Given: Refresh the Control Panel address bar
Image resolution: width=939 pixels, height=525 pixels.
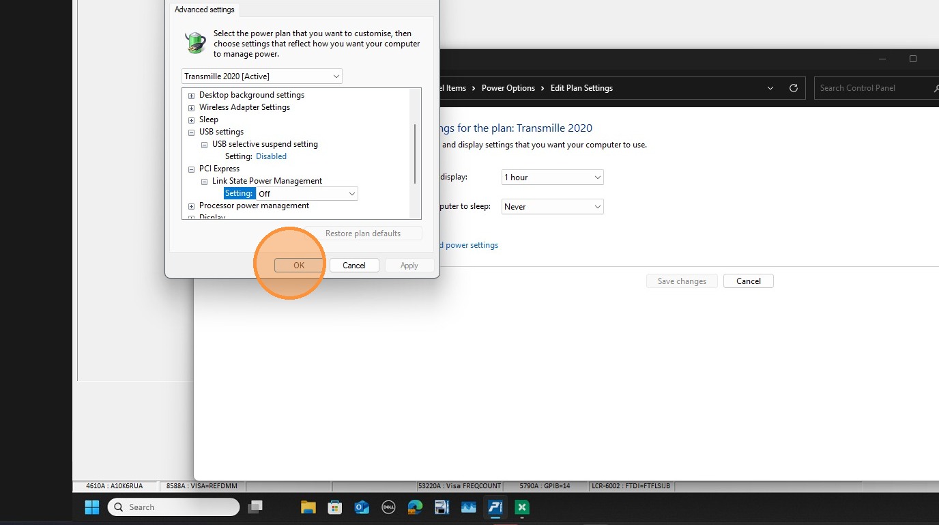Looking at the screenshot, I should coord(793,88).
